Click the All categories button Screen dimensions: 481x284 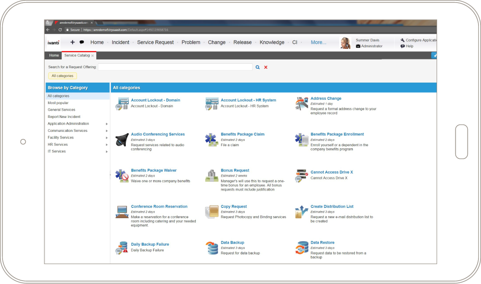[62, 75]
